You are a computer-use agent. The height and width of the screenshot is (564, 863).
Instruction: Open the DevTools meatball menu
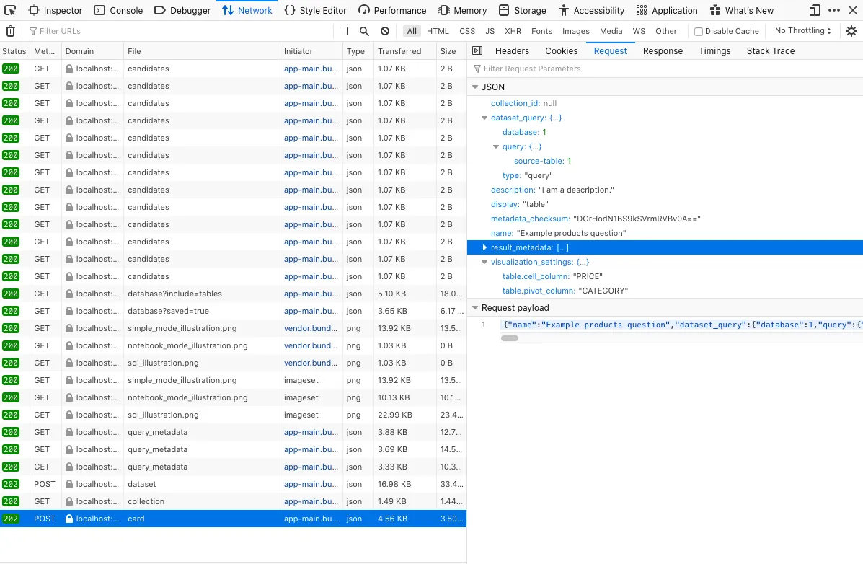(834, 10)
